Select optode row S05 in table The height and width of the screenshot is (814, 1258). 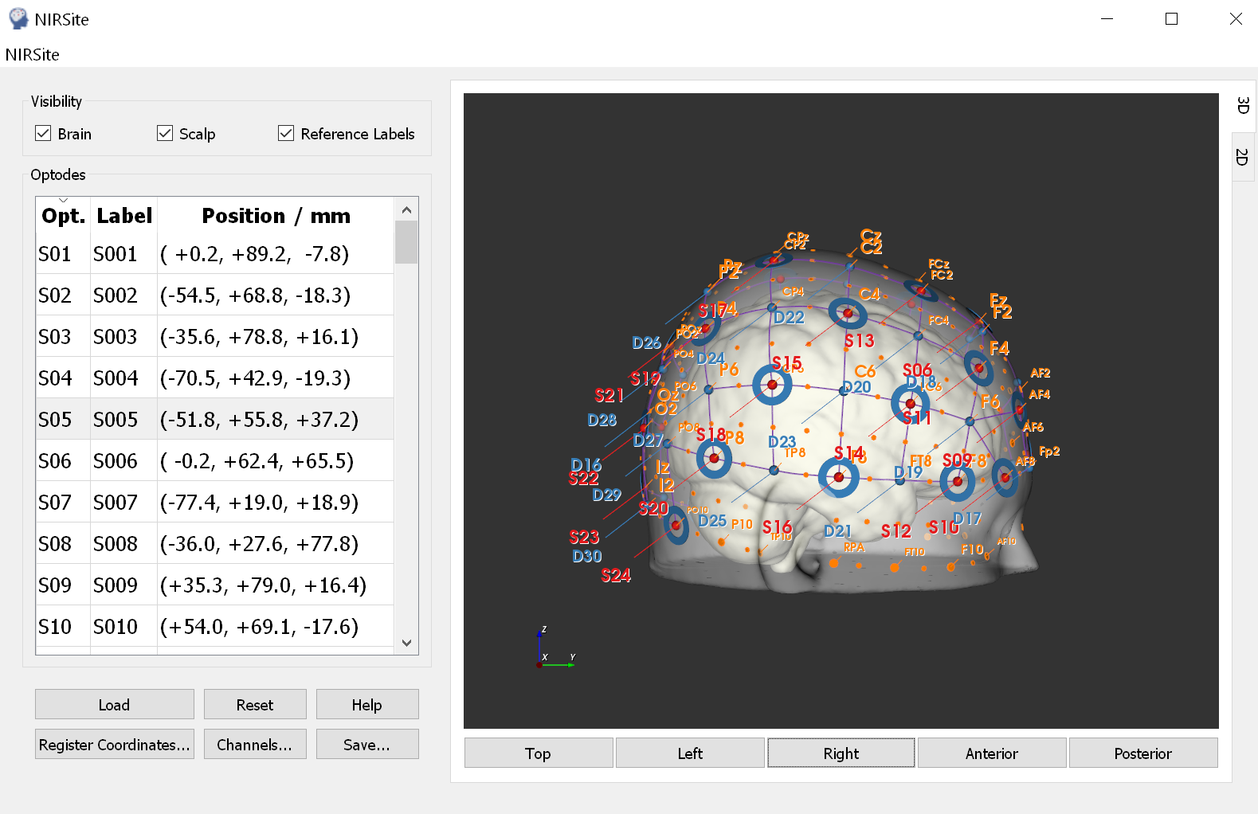pos(215,419)
